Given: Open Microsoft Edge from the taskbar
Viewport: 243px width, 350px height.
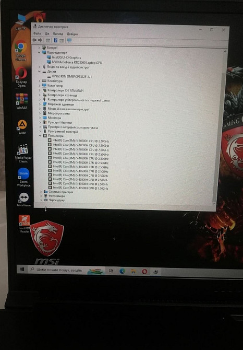Looking at the screenshot, I should 122,271.
